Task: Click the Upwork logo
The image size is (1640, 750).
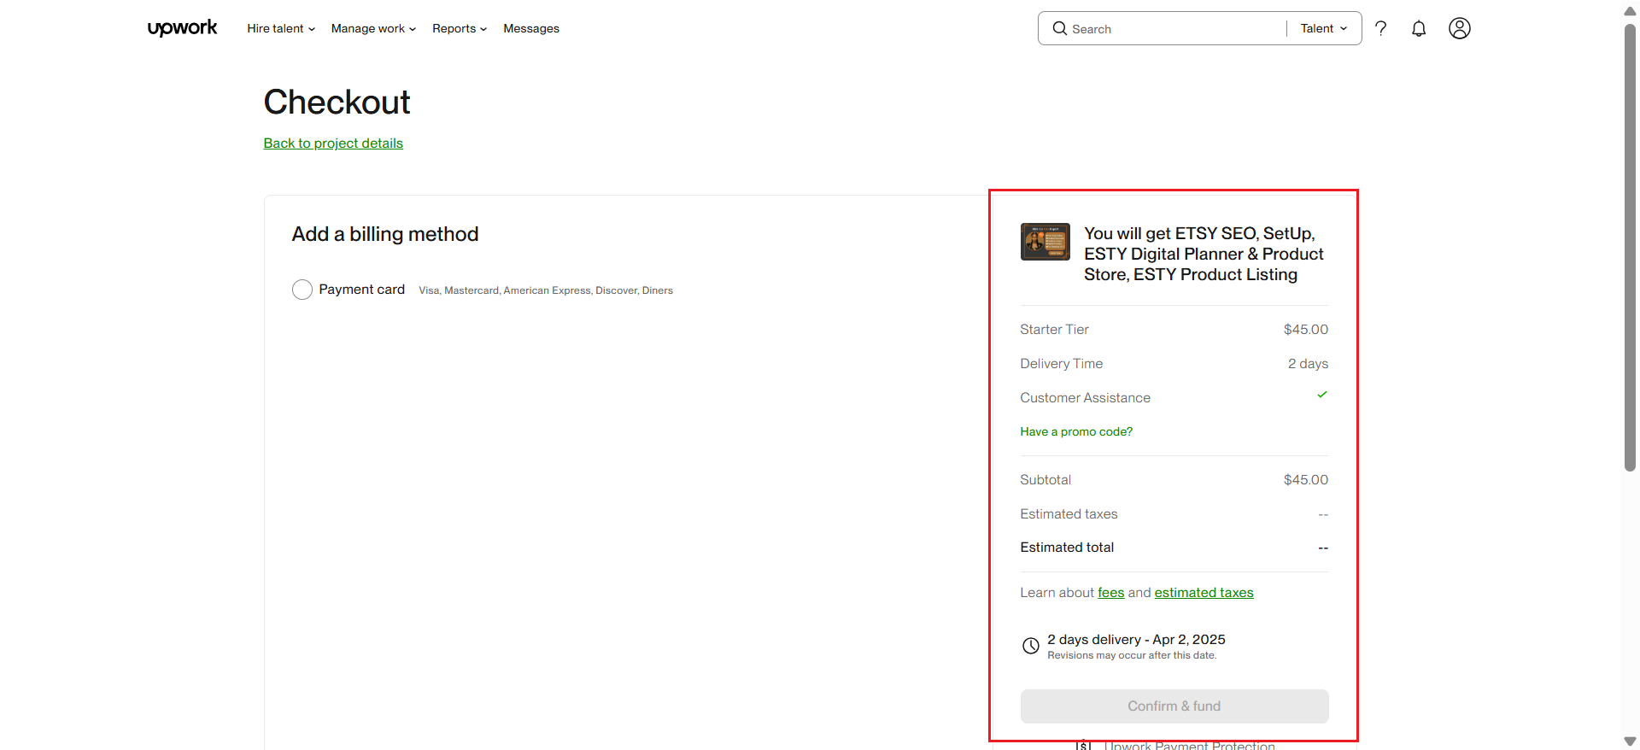Action: (x=182, y=28)
